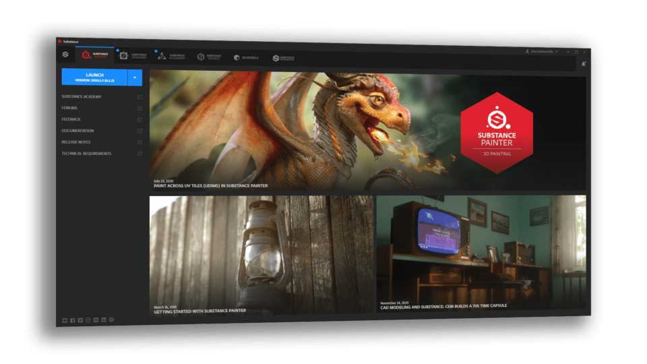
Task: Click external-link icon next to Substance Academy
Action: point(140,97)
